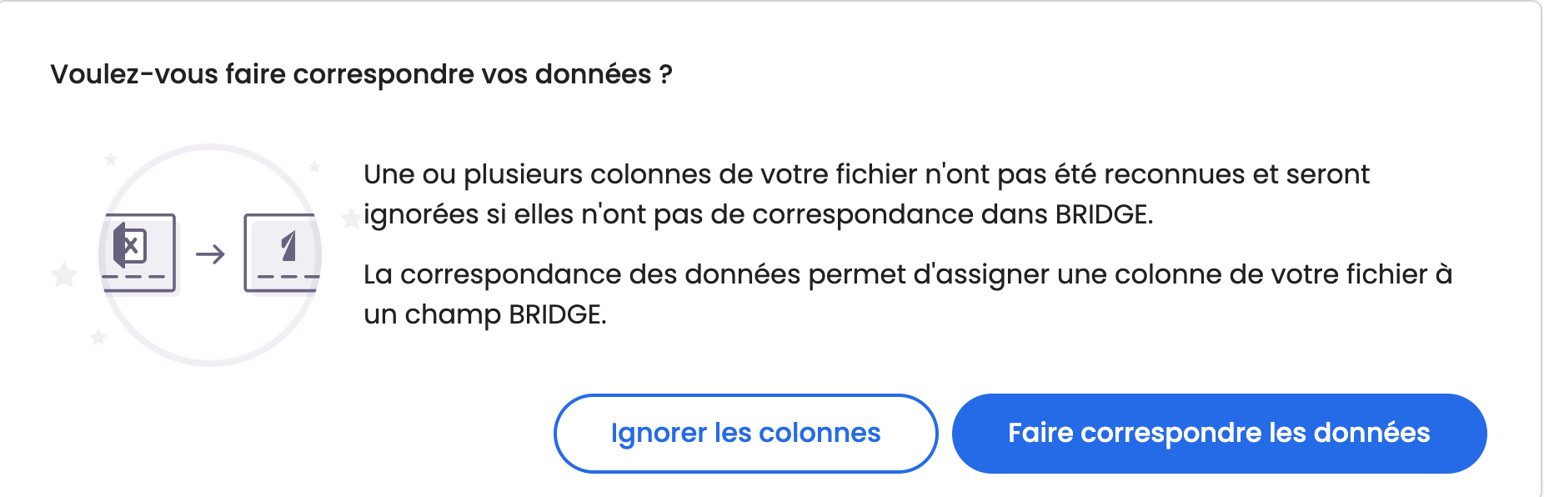
Task: Click the sentence starting Une ou plusieurs colonnes
Action: [866, 194]
